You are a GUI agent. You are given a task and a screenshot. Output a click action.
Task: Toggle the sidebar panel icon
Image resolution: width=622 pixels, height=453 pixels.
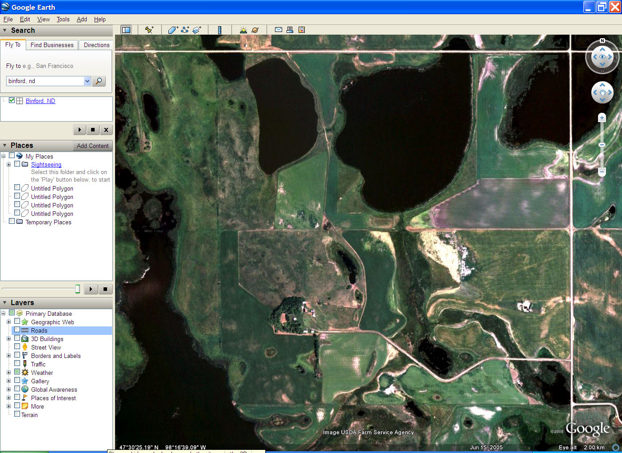pyautogui.click(x=126, y=30)
